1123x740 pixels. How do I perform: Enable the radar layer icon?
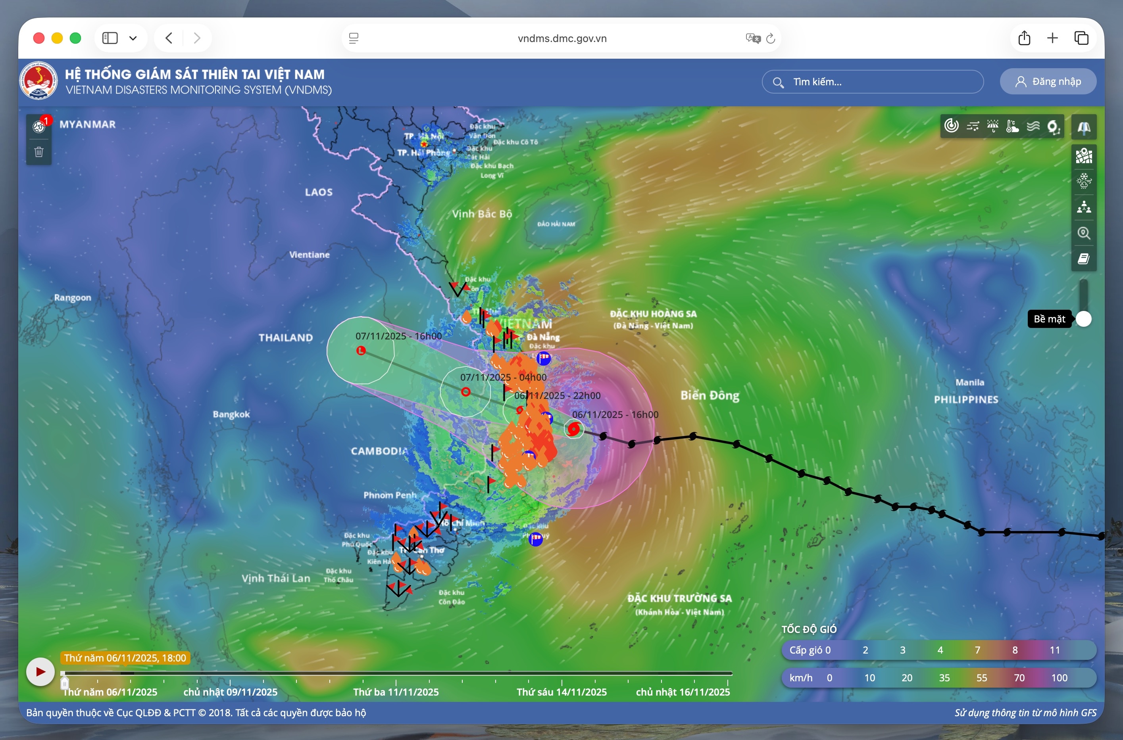click(x=951, y=126)
